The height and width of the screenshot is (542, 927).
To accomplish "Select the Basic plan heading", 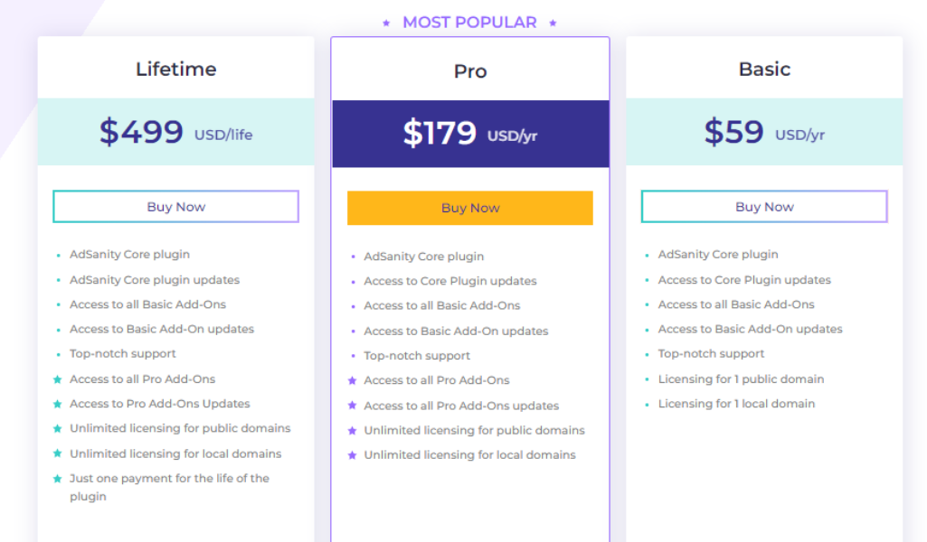I will point(764,69).
